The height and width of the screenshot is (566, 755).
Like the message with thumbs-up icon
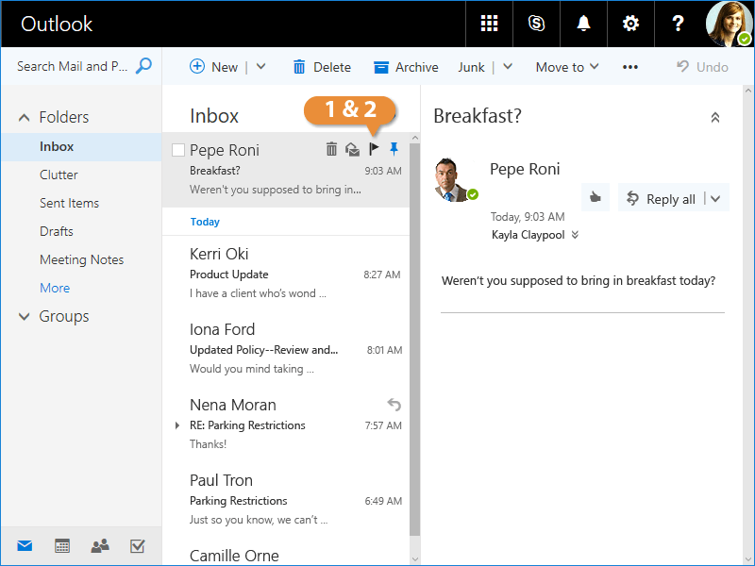coord(595,198)
